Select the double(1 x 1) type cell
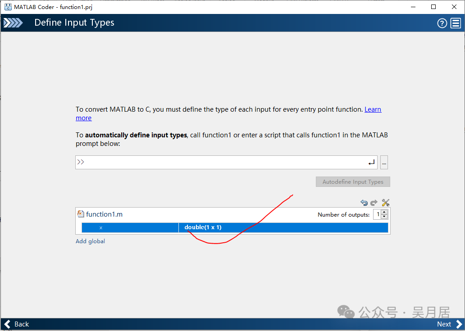 [x=283, y=227]
